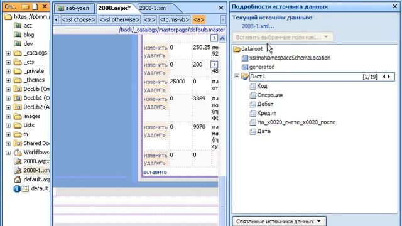Collapse the Лист1 node

pos(237,76)
